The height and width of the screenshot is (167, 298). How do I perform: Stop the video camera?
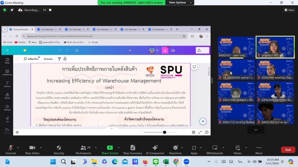(32, 150)
